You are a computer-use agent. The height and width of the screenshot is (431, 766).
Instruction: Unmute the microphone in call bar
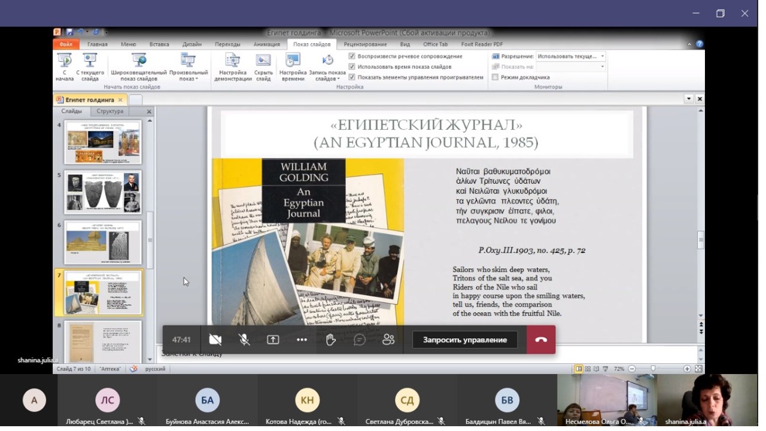click(x=244, y=340)
